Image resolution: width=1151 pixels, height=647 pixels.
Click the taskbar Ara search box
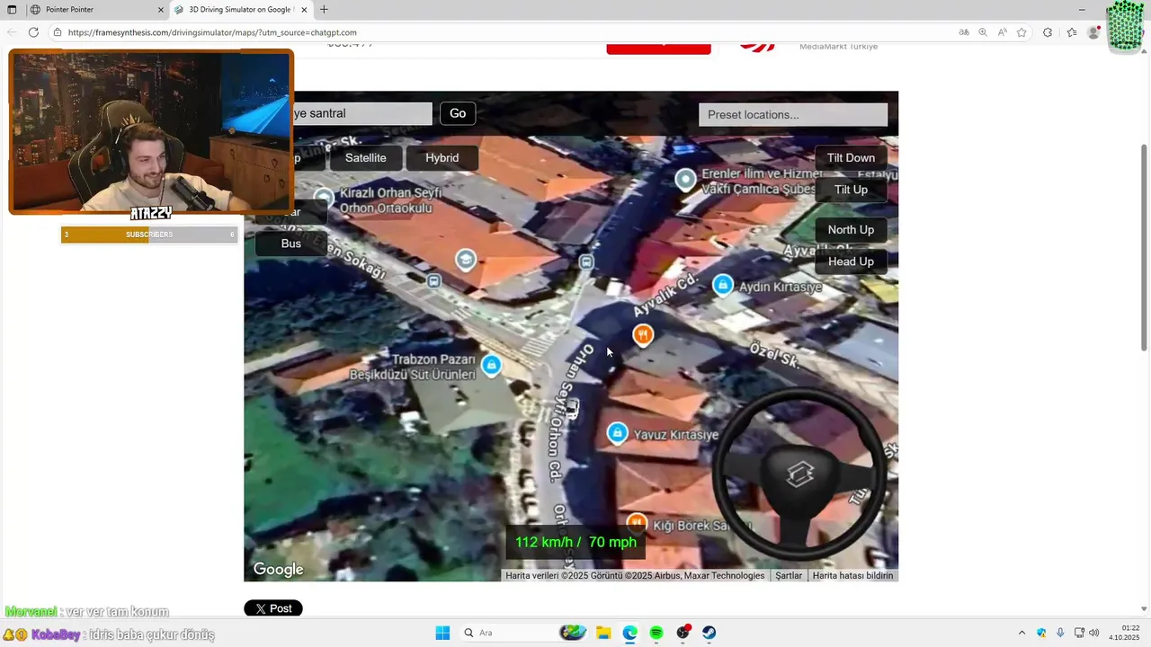coord(524,633)
